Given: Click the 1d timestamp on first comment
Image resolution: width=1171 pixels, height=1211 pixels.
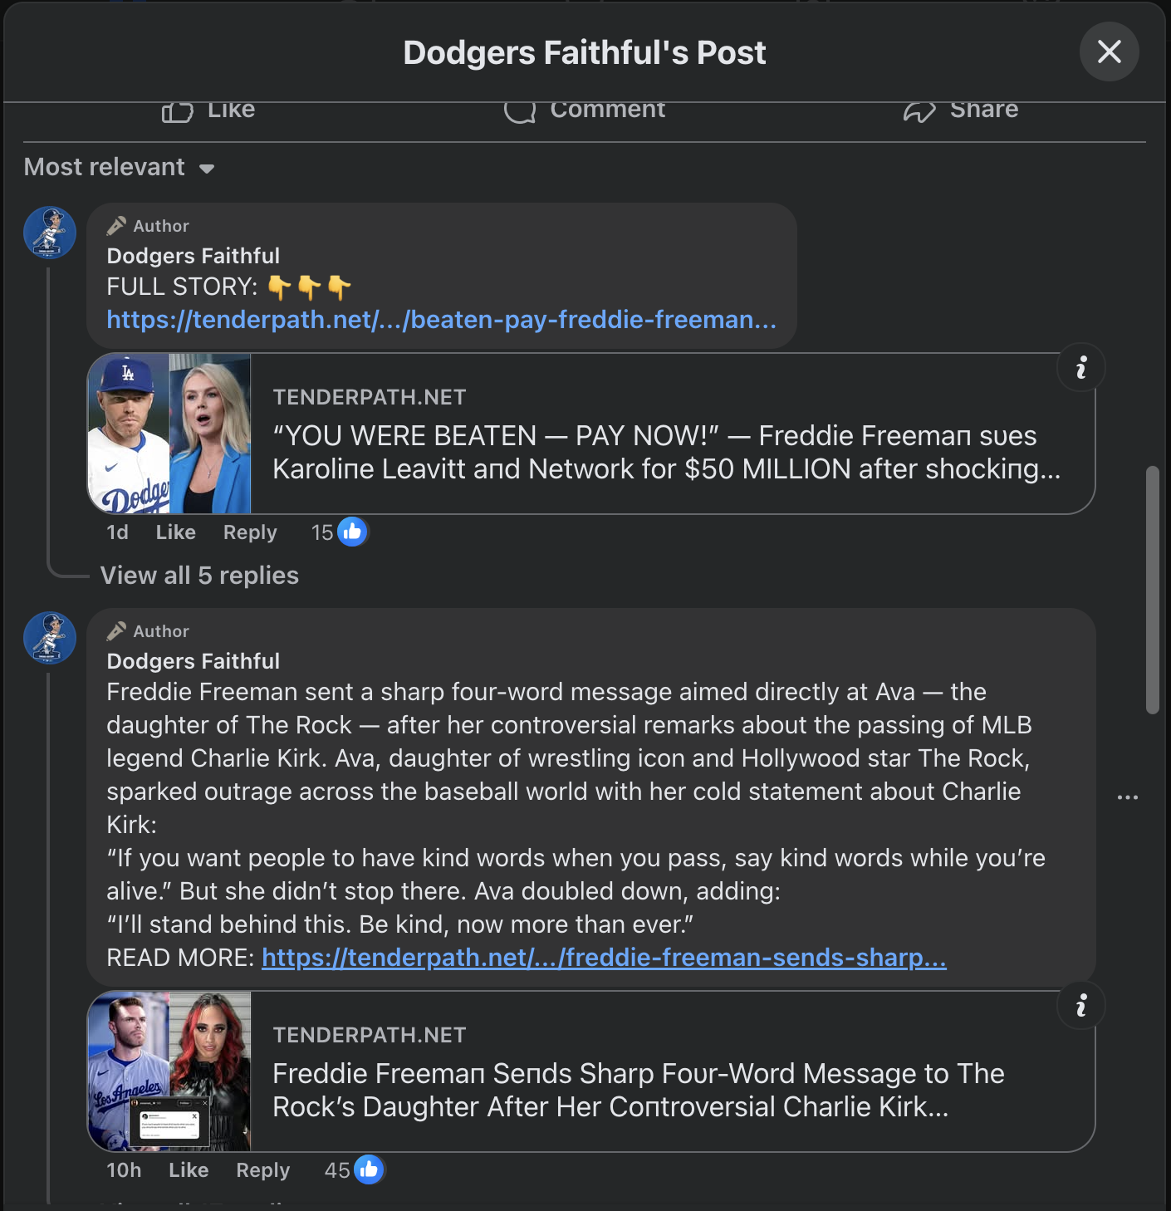Looking at the screenshot, I should point(117,532).
